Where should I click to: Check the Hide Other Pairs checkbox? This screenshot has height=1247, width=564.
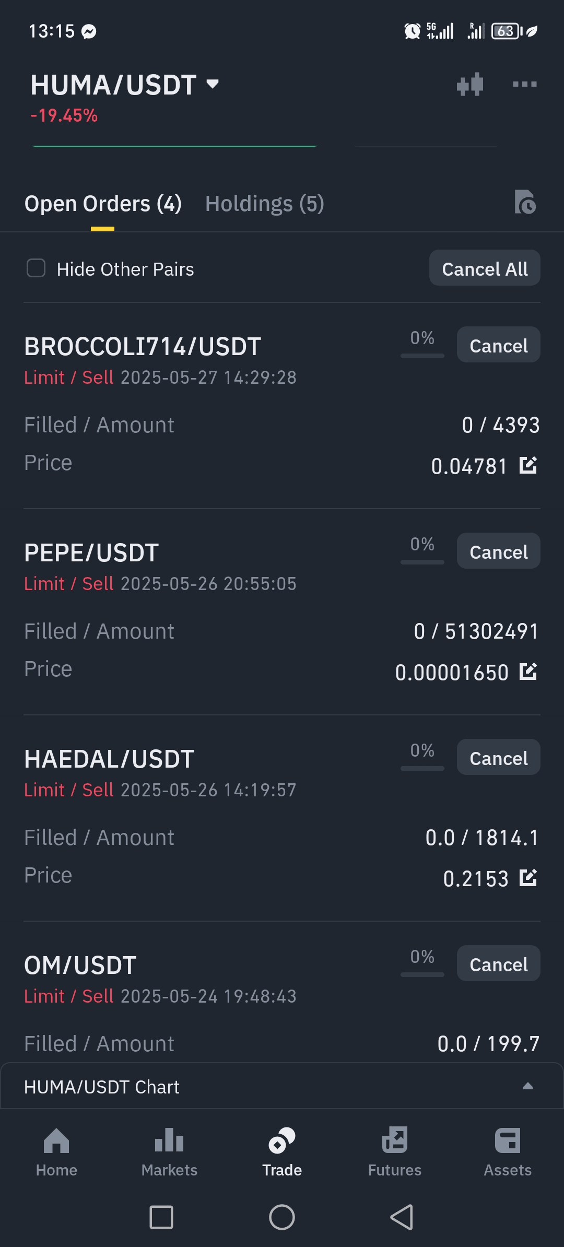pyautogui.click(x=36, y=268)
